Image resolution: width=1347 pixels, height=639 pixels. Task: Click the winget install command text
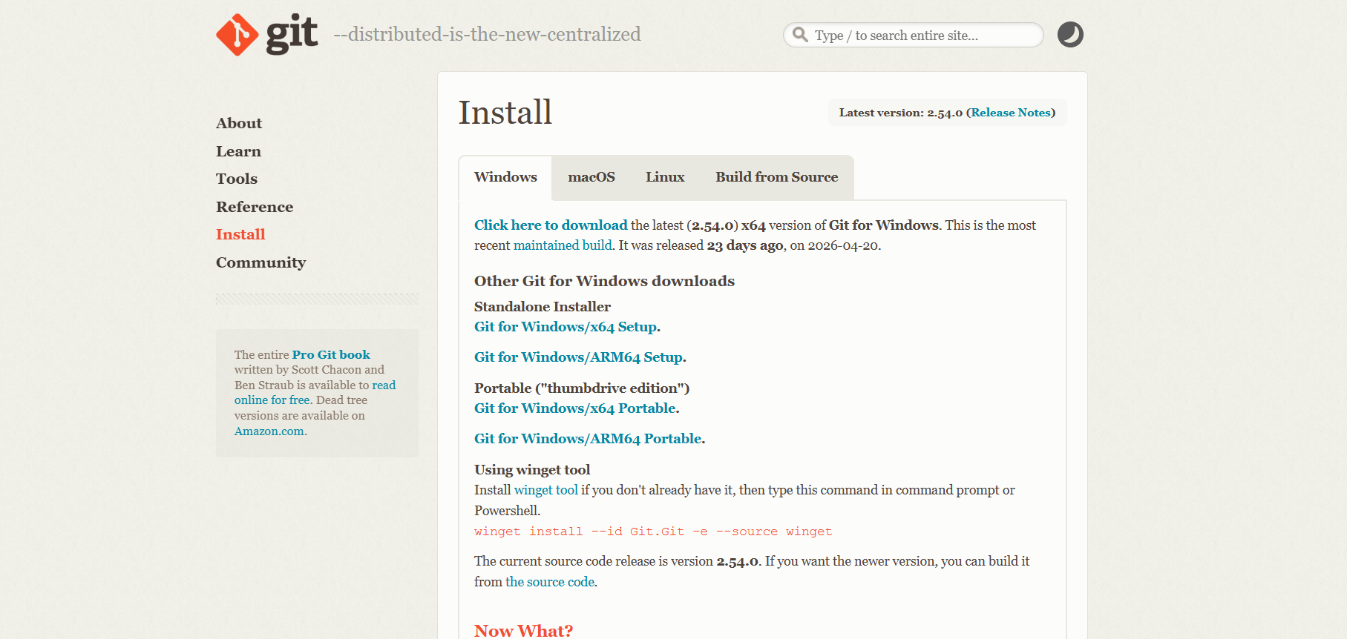tap(653, 532)
